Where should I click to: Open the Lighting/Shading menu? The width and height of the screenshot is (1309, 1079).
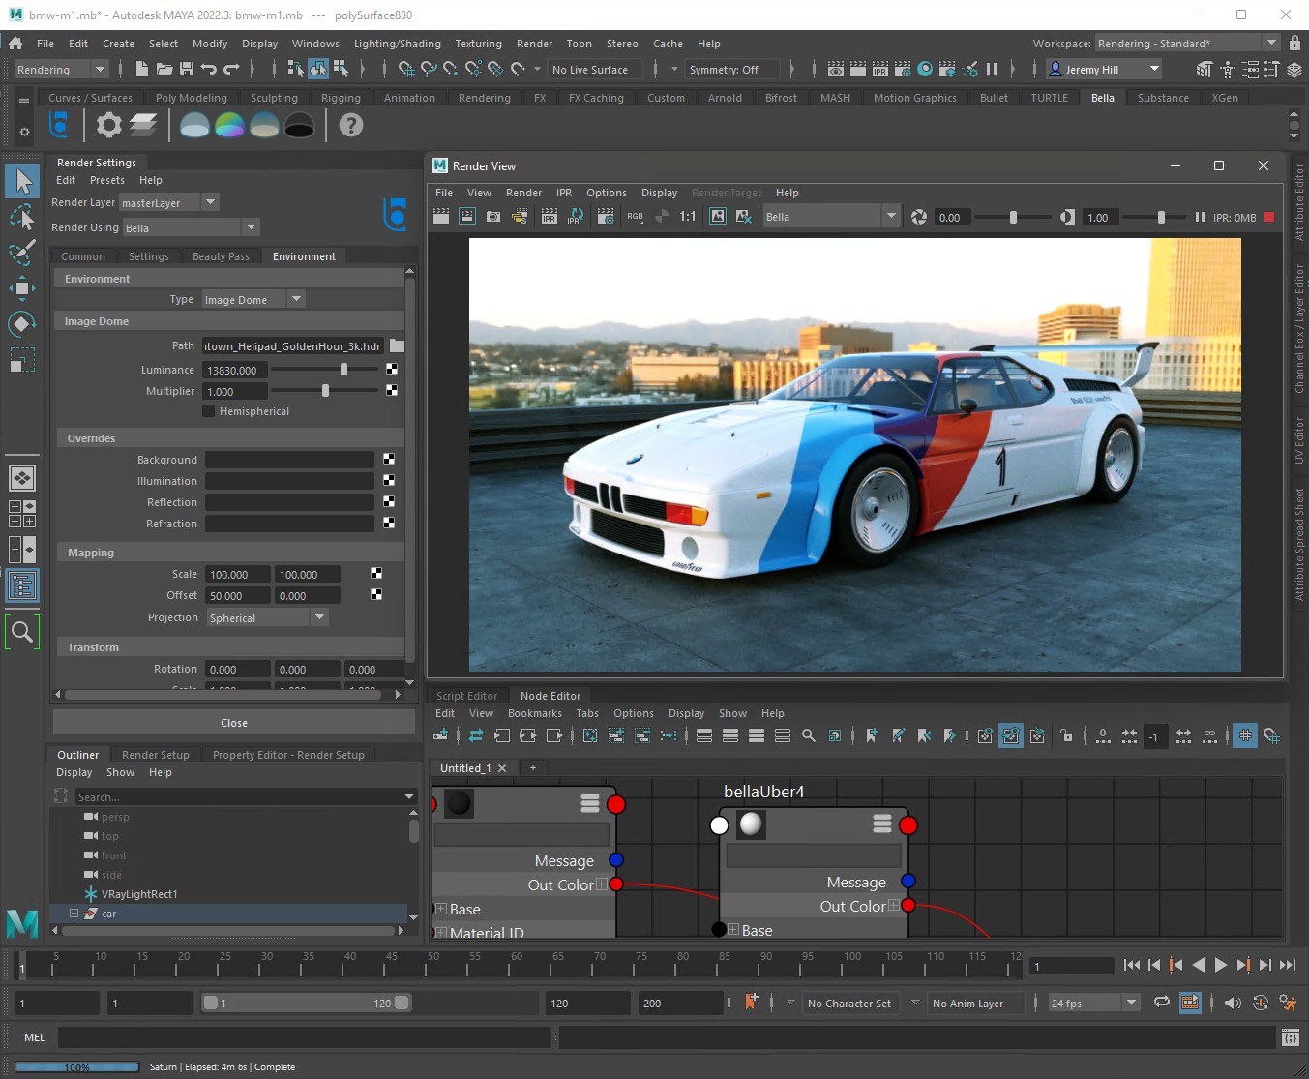pyautogui.click(x=397, y=44)
